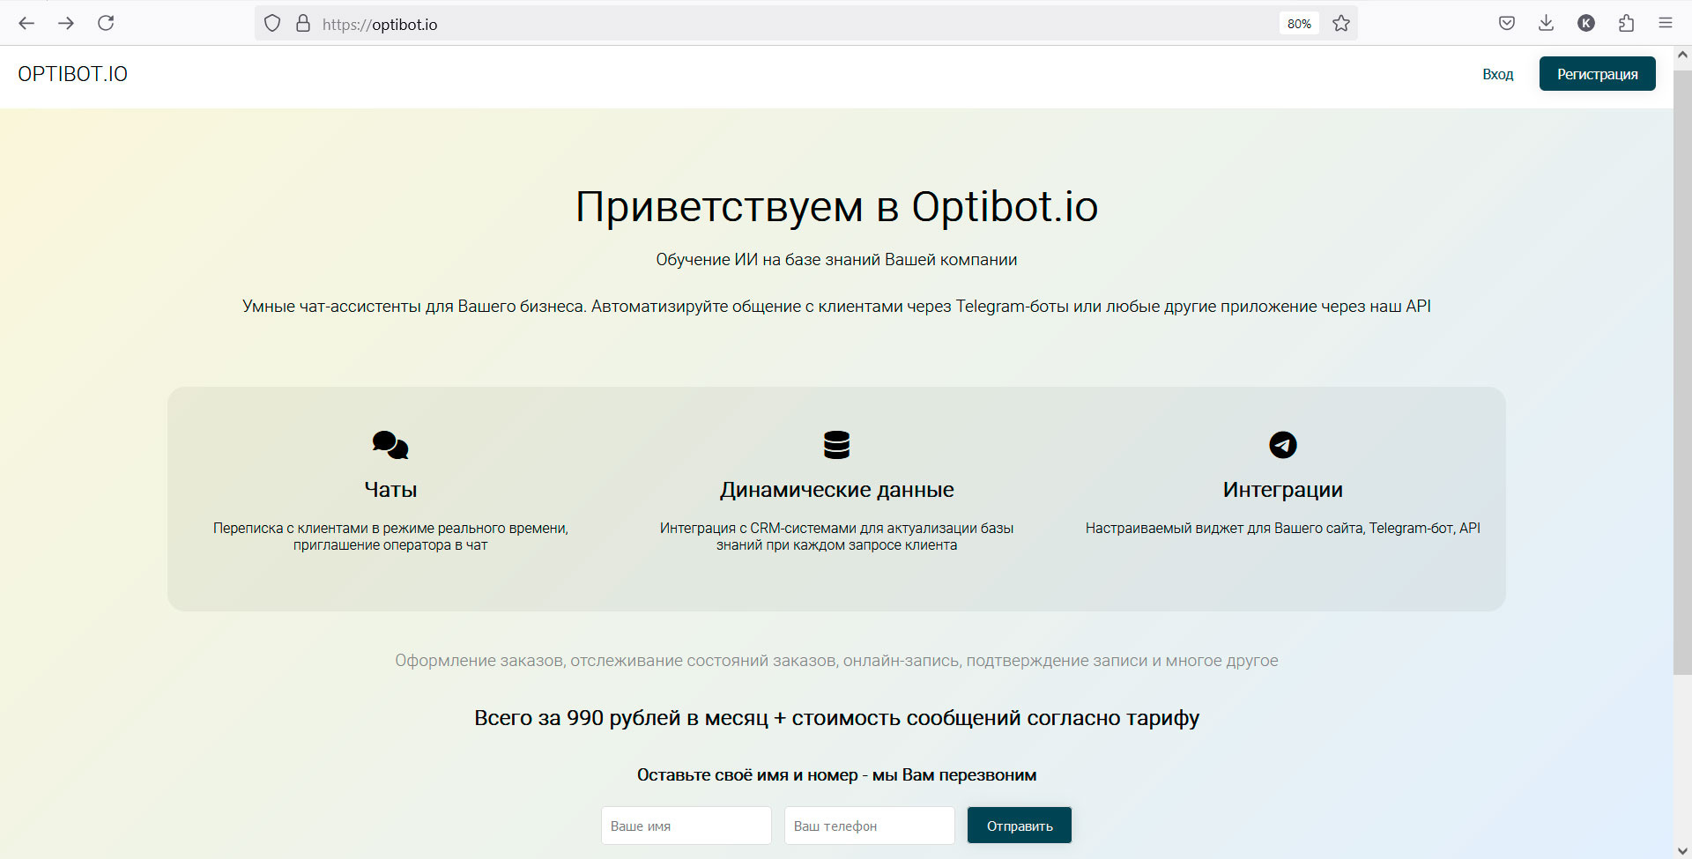The image size is (1692, 859).
Task: Click the Интеграция с CRM-системами description
Action: (836, 537)
